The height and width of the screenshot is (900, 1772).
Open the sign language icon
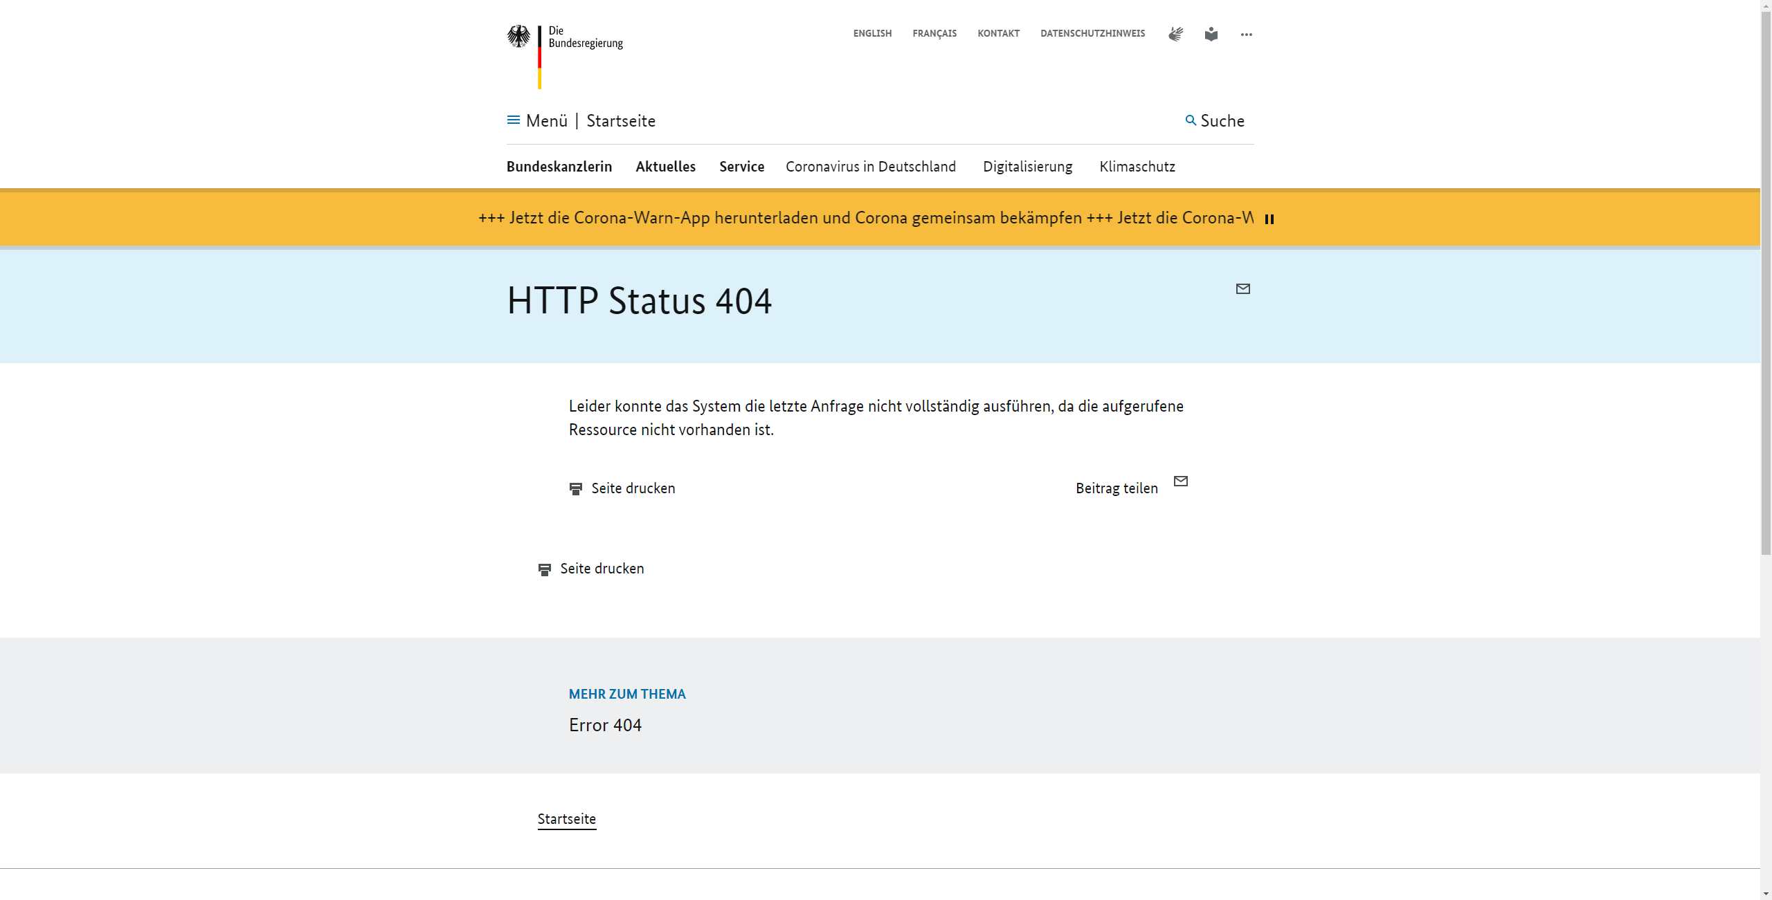pyautogui.click(x=1175, y=34)
